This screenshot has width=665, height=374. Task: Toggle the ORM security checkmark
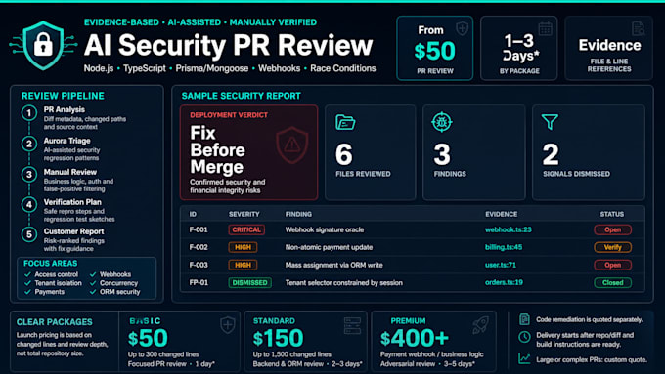tap(93, 292)
